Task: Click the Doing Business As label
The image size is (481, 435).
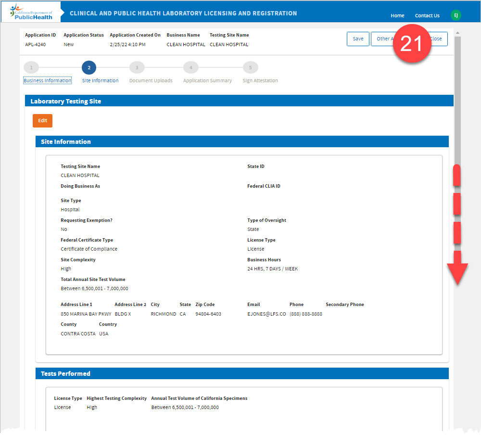Action: pos(80,186)
